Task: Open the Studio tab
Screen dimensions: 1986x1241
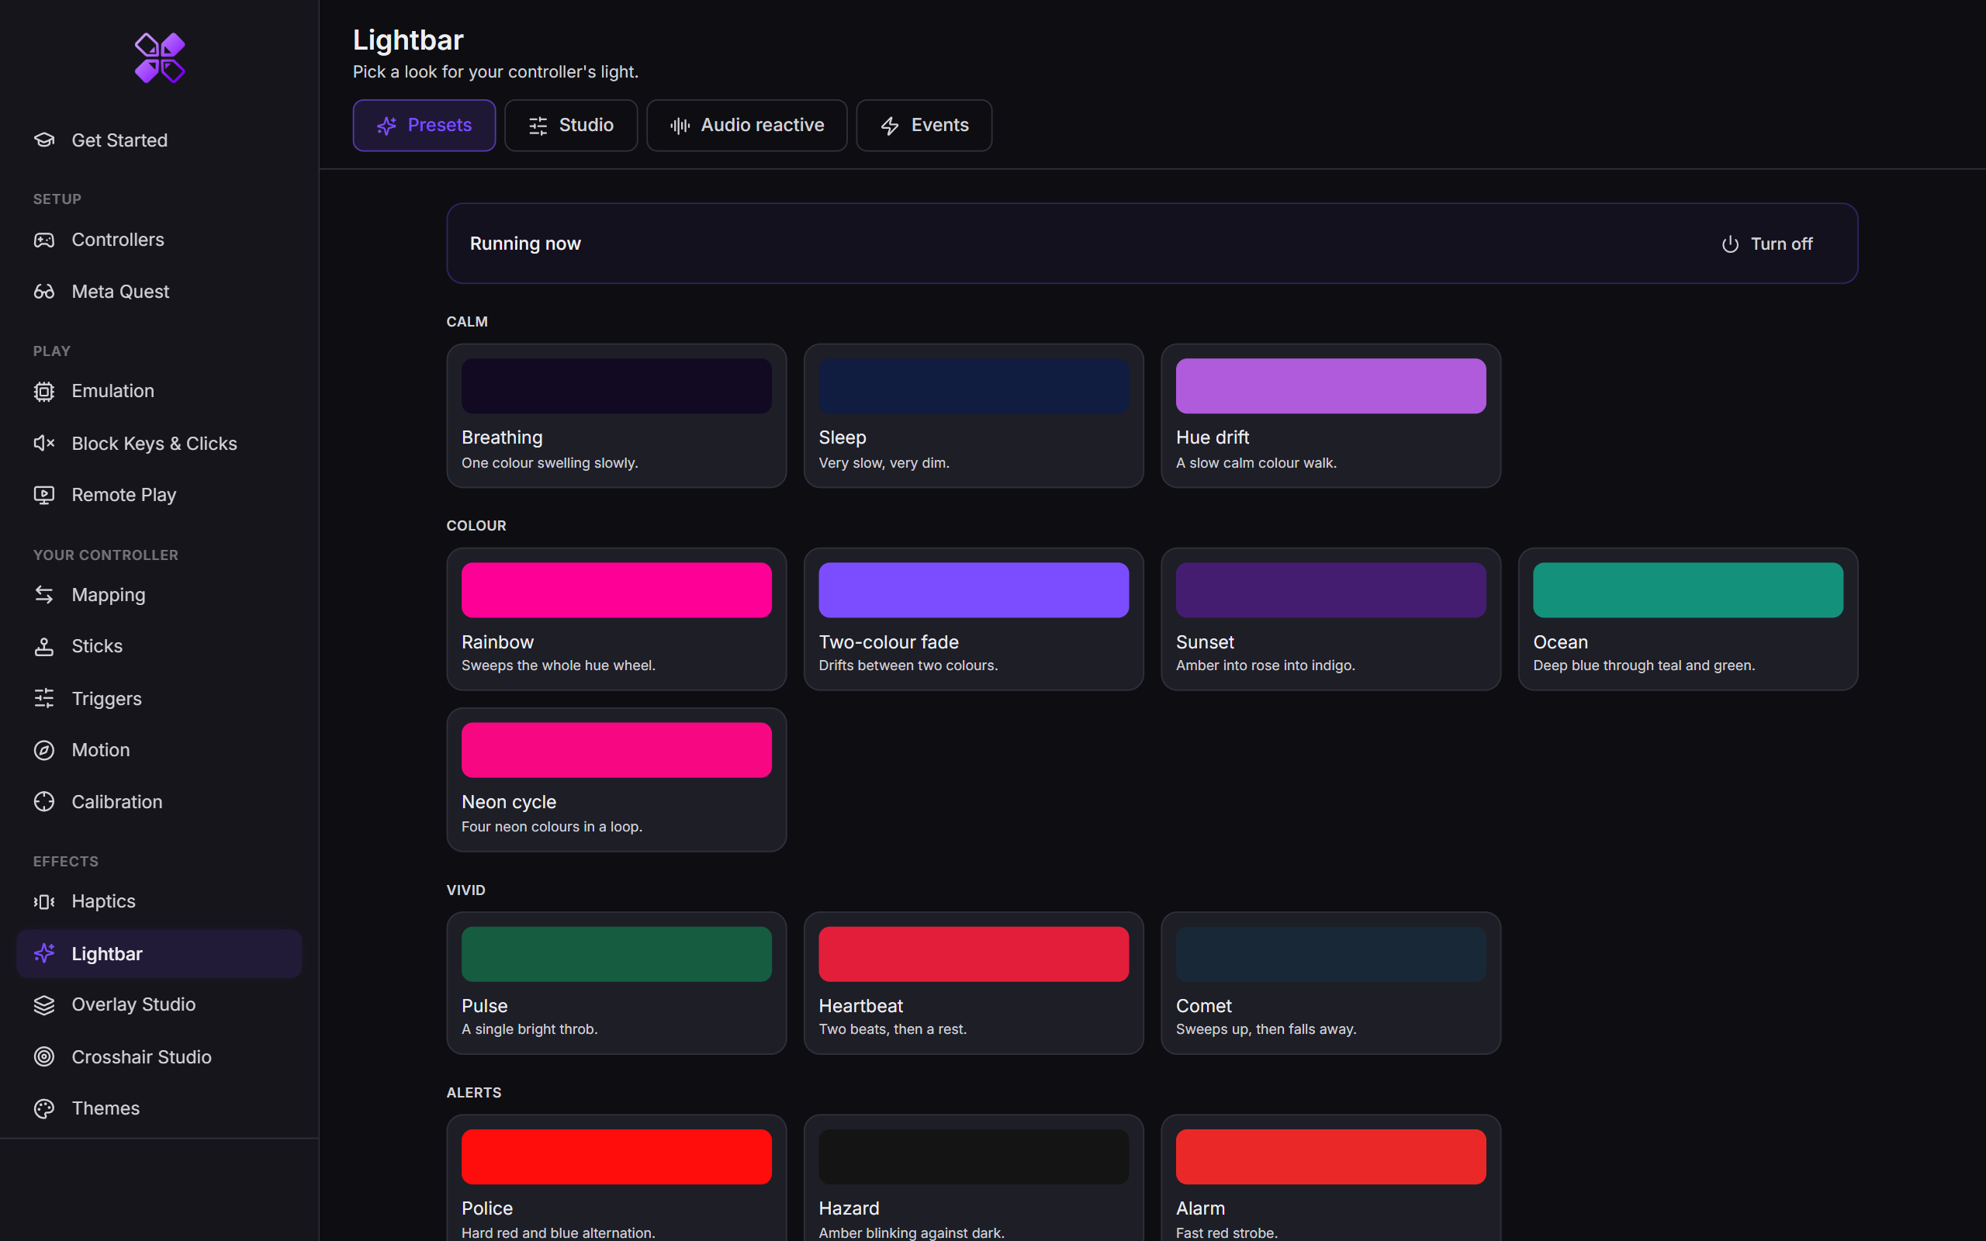Action: 571,126
